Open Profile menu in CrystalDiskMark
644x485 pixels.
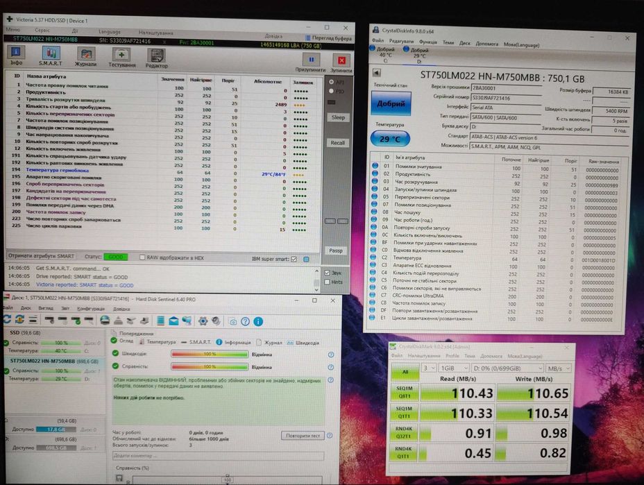click(452, 356)
